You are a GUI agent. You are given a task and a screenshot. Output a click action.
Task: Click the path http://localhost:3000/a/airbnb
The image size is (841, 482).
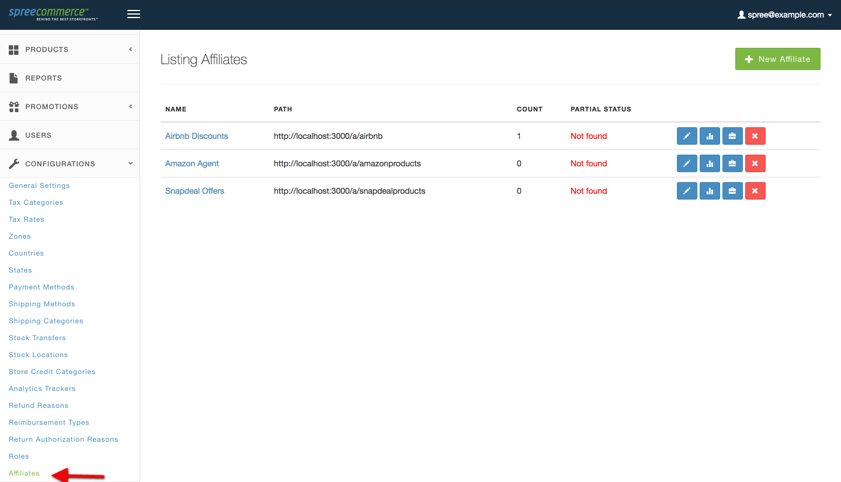click(x=328, y=136)
